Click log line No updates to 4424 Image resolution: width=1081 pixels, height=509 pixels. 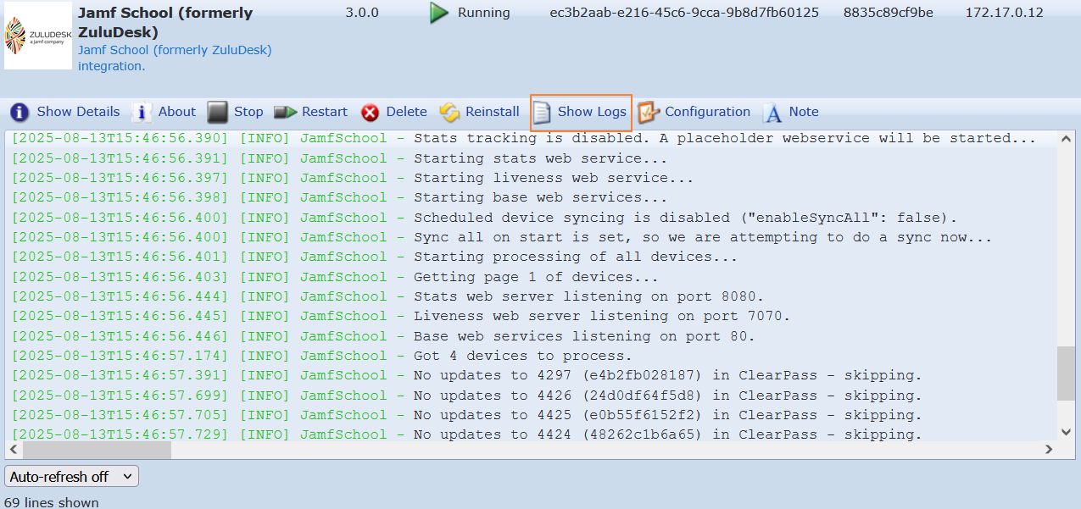coord(466,434)
